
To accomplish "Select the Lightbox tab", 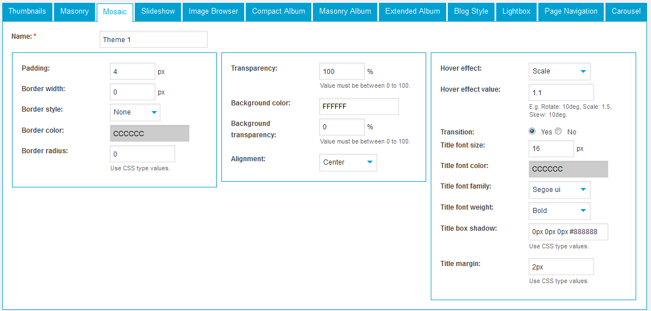I will [x=516, y=11].
